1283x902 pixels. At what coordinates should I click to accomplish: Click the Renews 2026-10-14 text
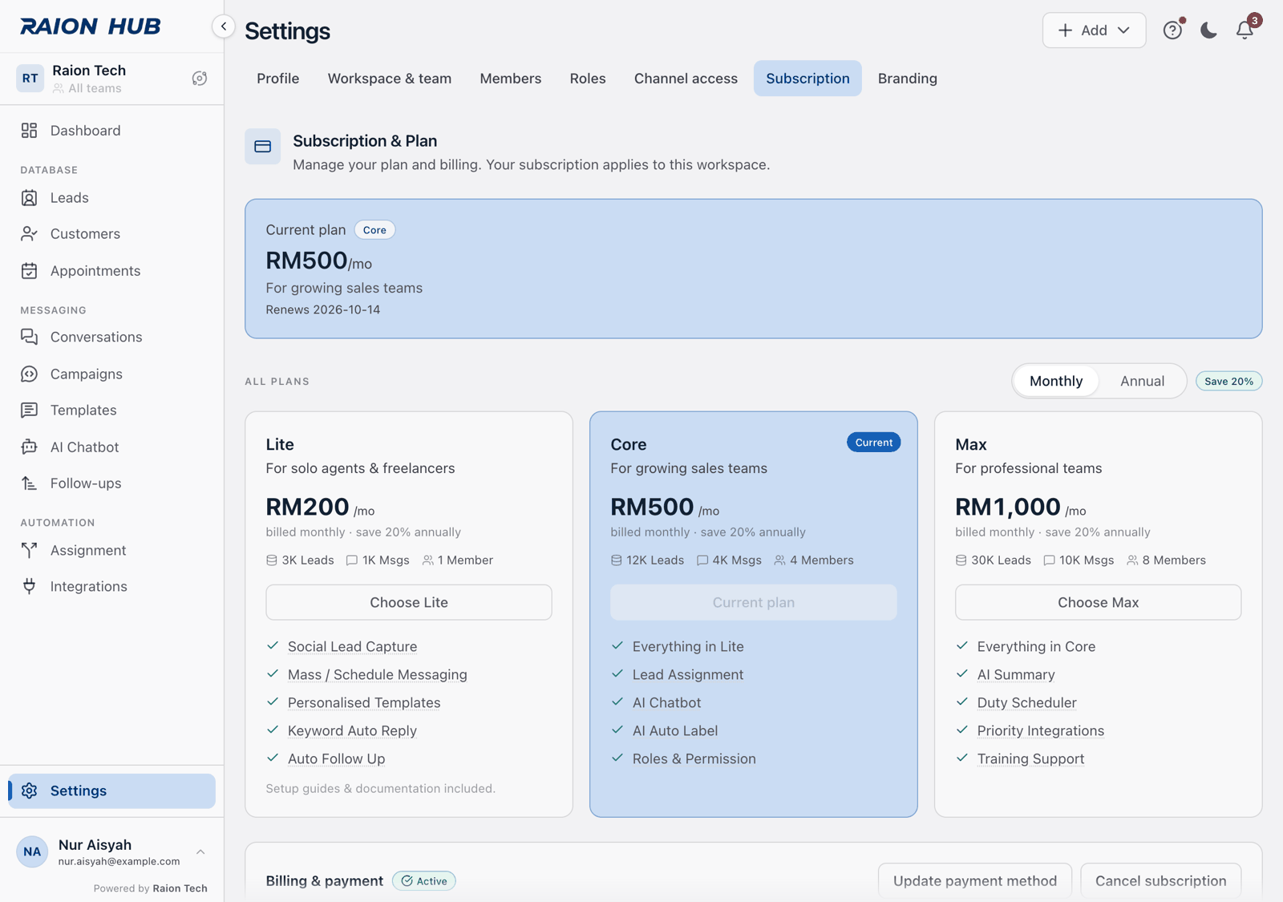click(x=323, y=310)
